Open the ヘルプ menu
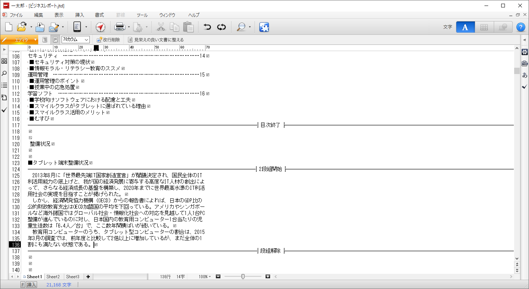This screenshot has height=289, width=529. click(x=194, y=15)
